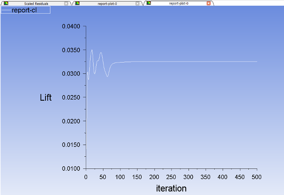The image size is (284, 195).
Task: Click the report-cl legend entry
Action: pos(25,10)
